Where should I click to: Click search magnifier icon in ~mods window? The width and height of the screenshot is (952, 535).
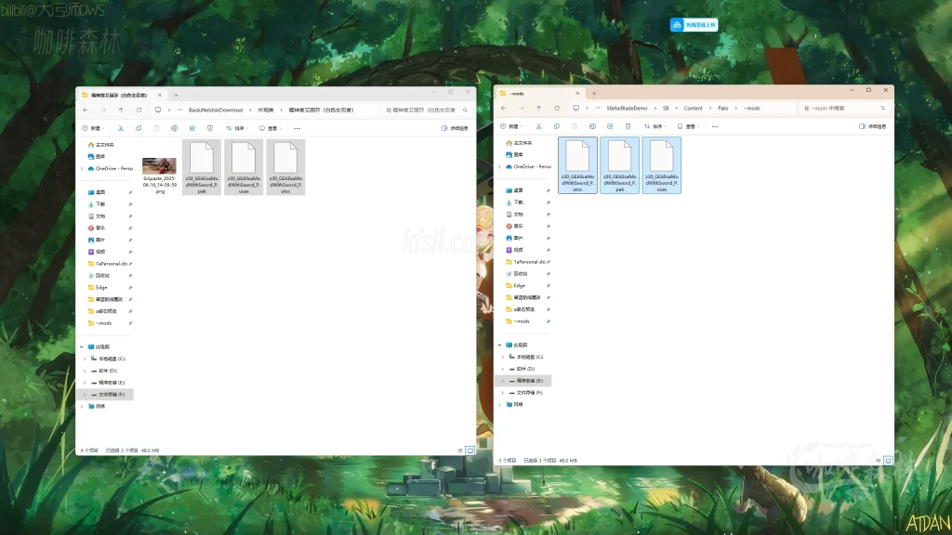(x=883, y=108)
